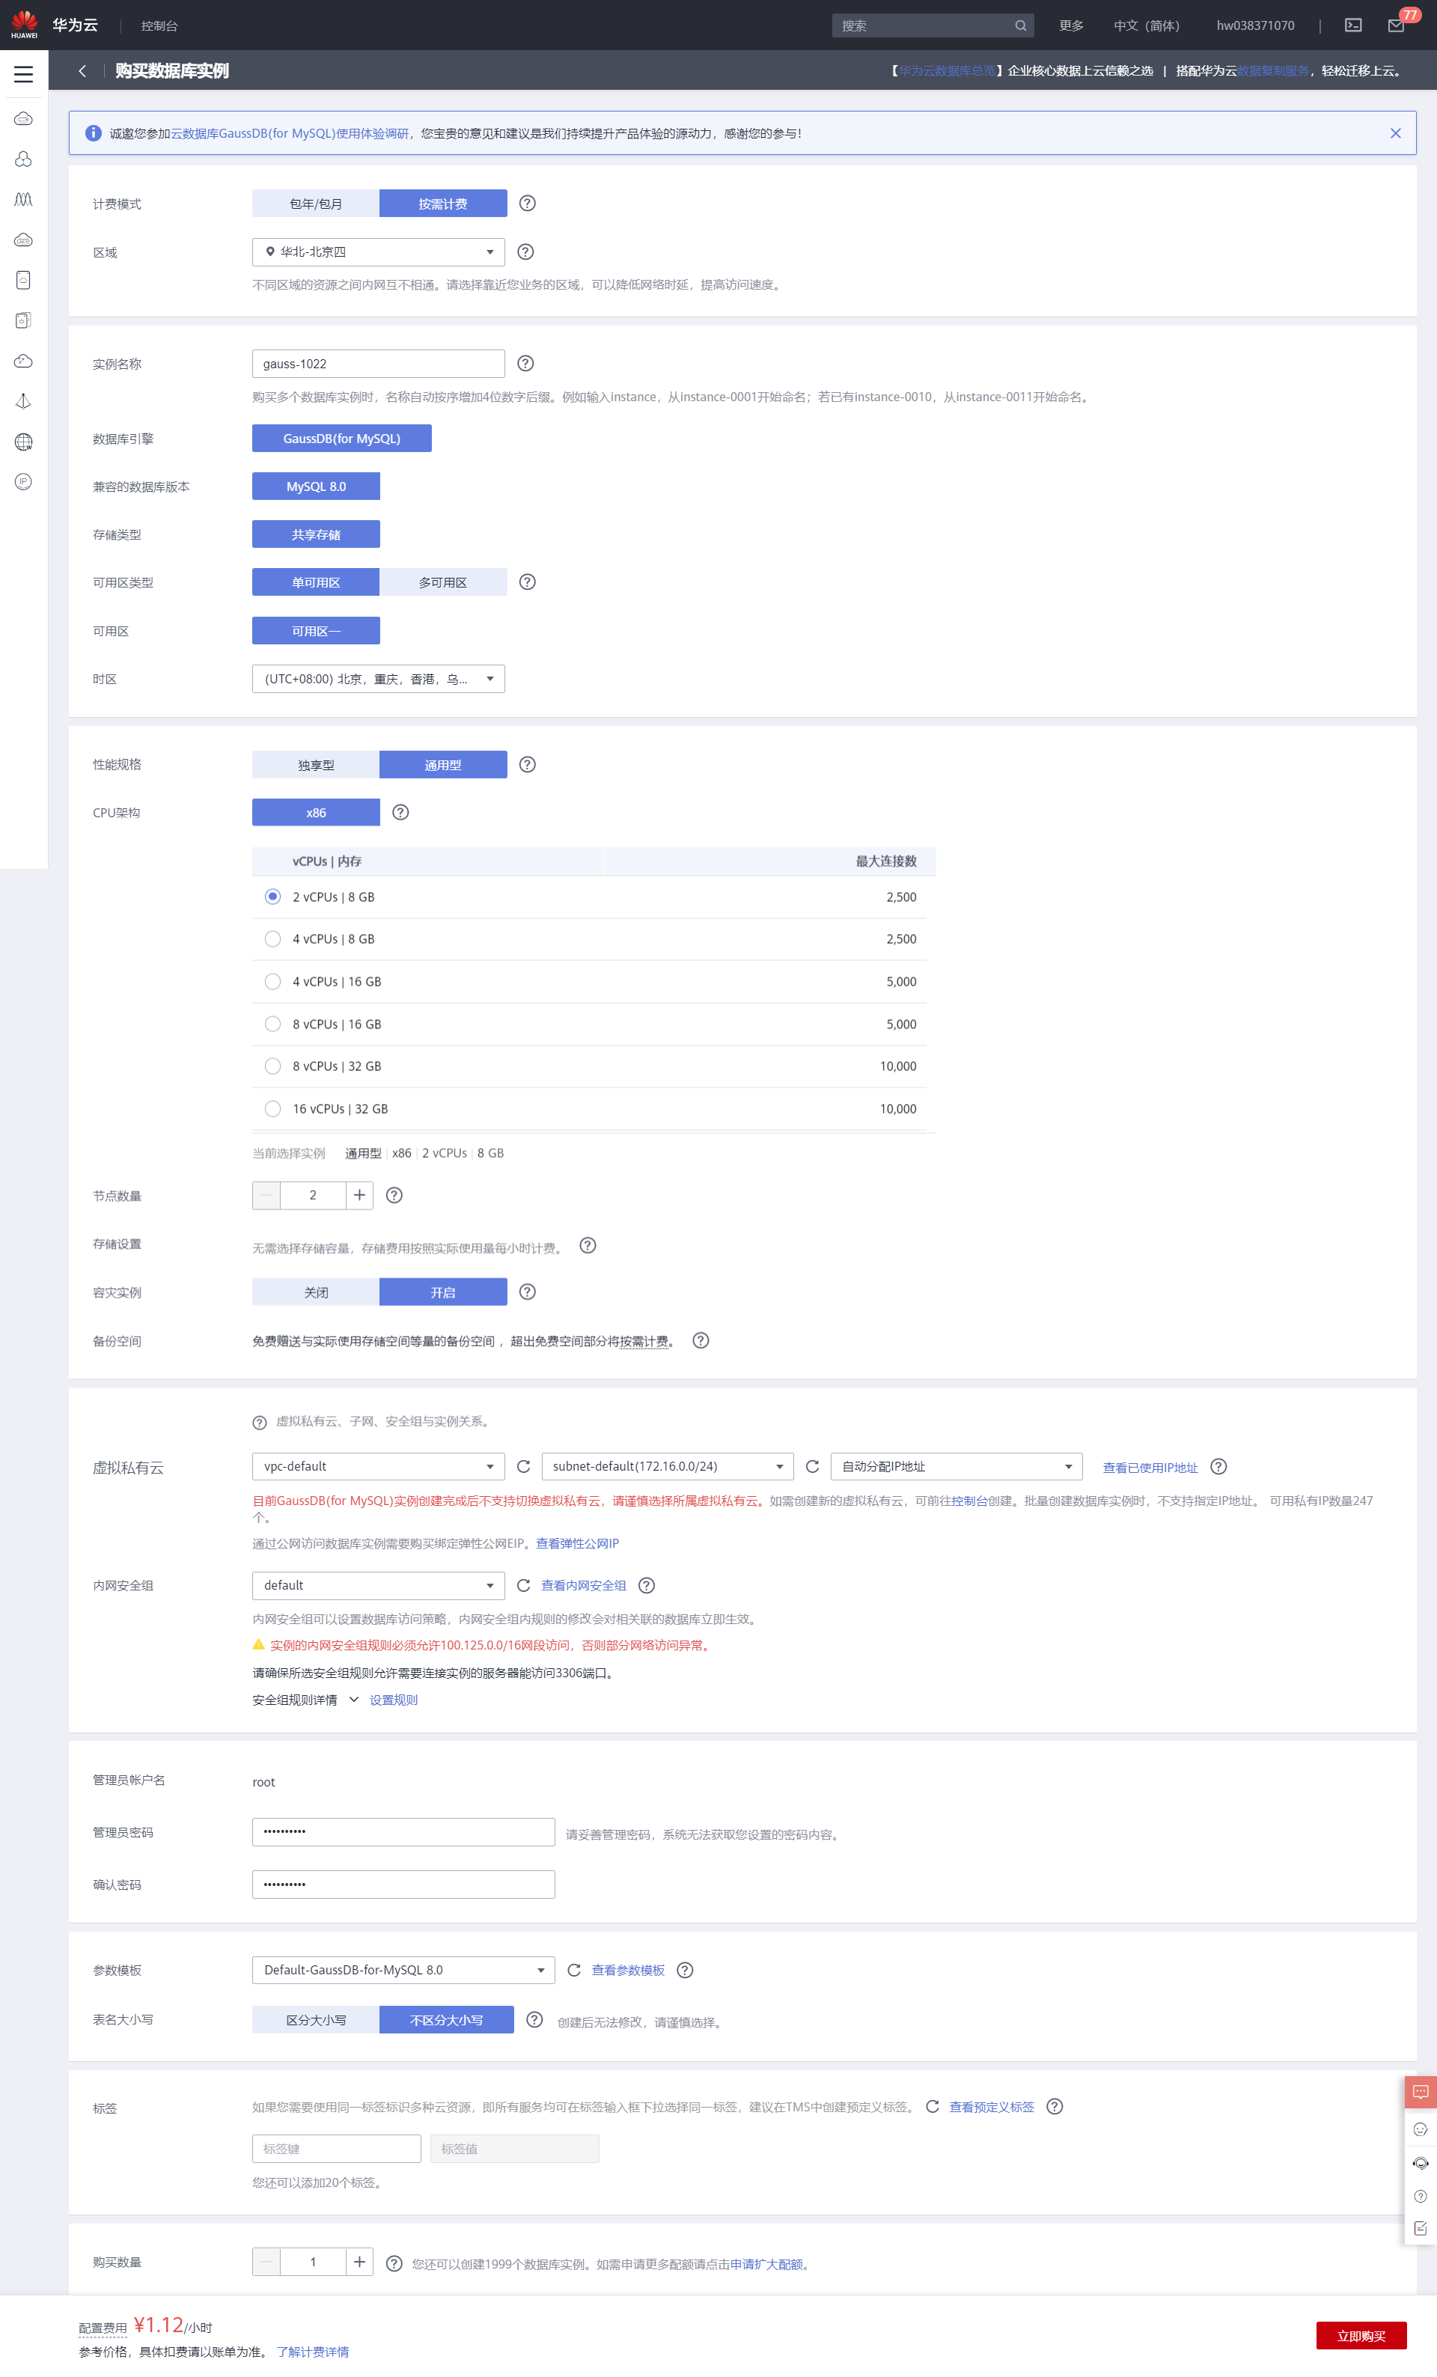Screen dimensions: 1437x2377
Task: Increase 节点数量 with the plus stepper
Action: pos(359,1195)
